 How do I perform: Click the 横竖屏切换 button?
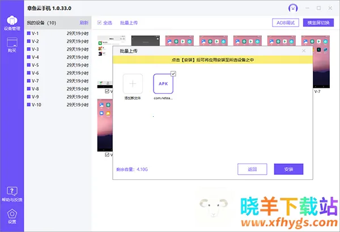click(x=319, y=23)
